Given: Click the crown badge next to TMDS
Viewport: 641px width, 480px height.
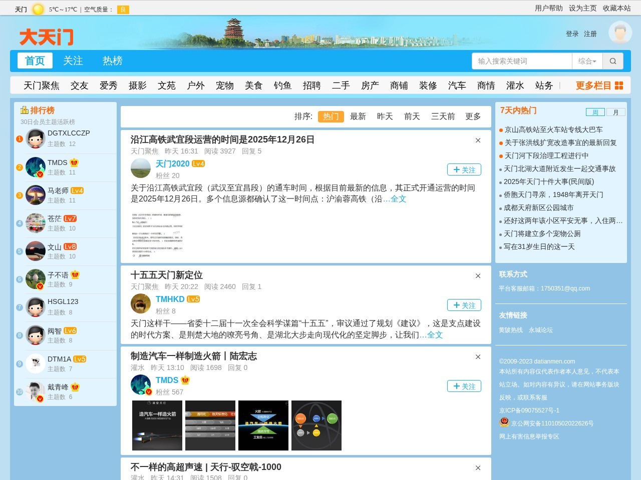Looking at the screenshot, I should pyautogui.click(x=74, y=162).
